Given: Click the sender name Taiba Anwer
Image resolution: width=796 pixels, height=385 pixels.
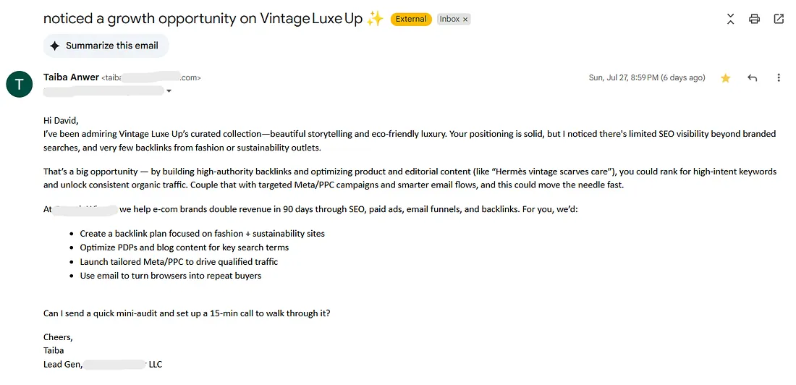Looking at the screenshot, I should tap(70, 77).
